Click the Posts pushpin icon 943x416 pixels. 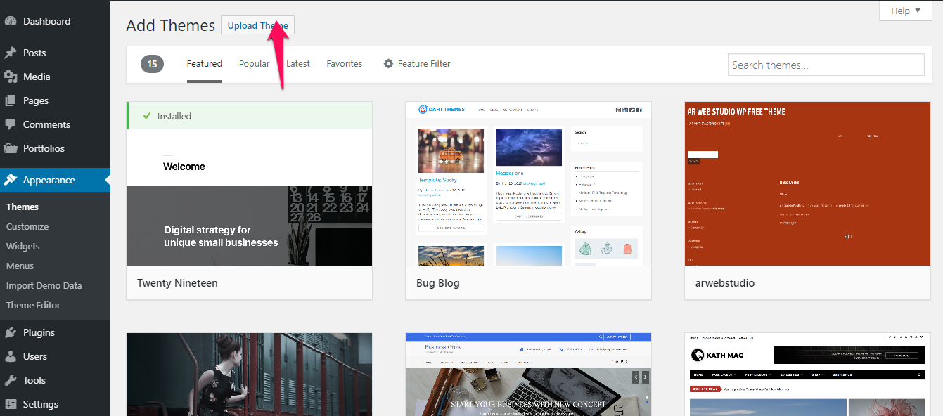11,53
